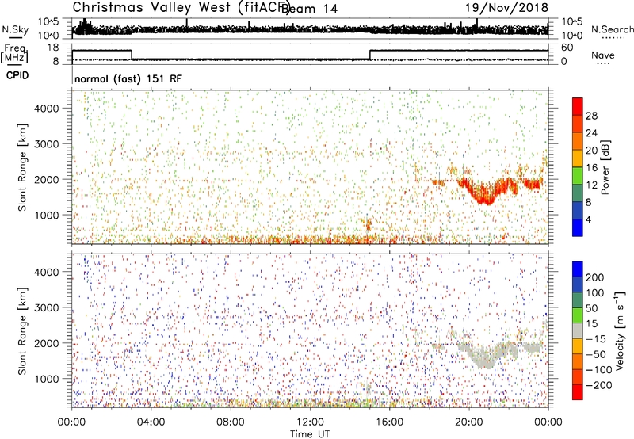Click the '12:00' time axis label
This screenshot has height=439, width=634.
click(x=310, y=422)
